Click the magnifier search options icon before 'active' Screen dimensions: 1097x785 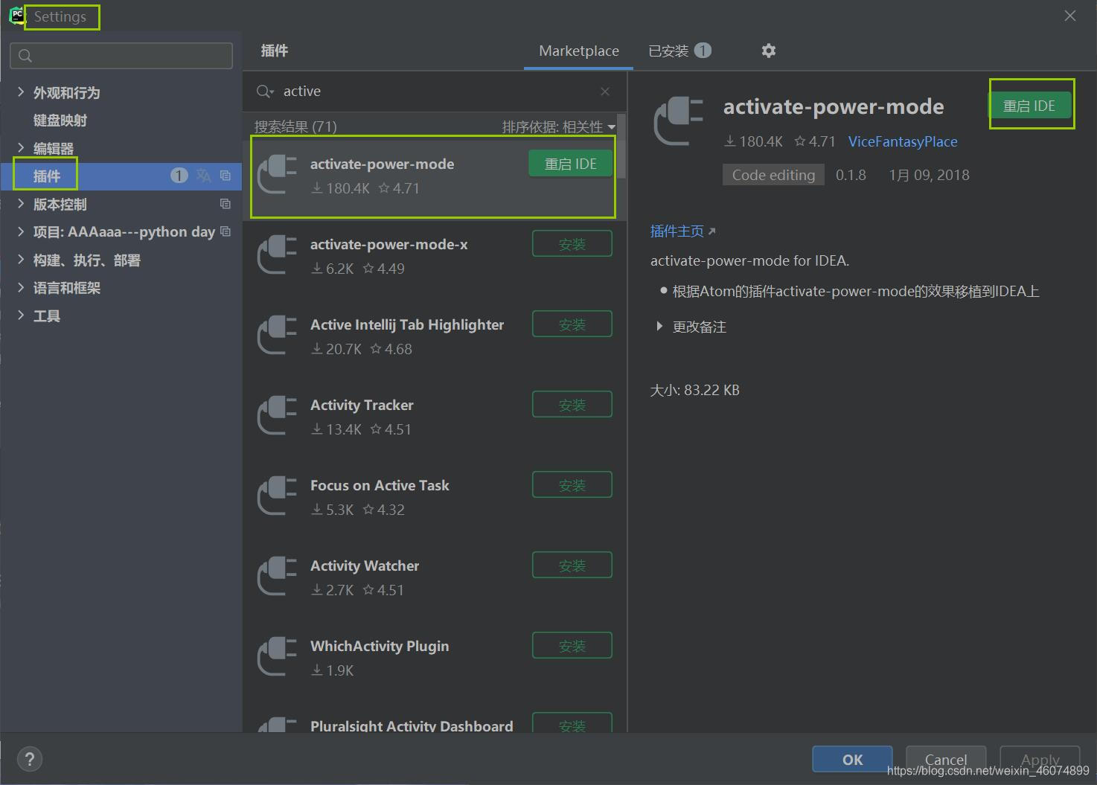pos(265,92)
